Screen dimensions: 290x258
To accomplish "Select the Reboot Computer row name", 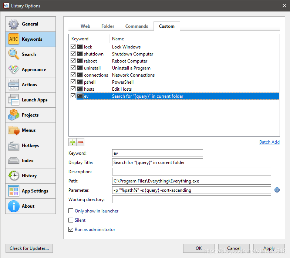I will coord(129,61).
